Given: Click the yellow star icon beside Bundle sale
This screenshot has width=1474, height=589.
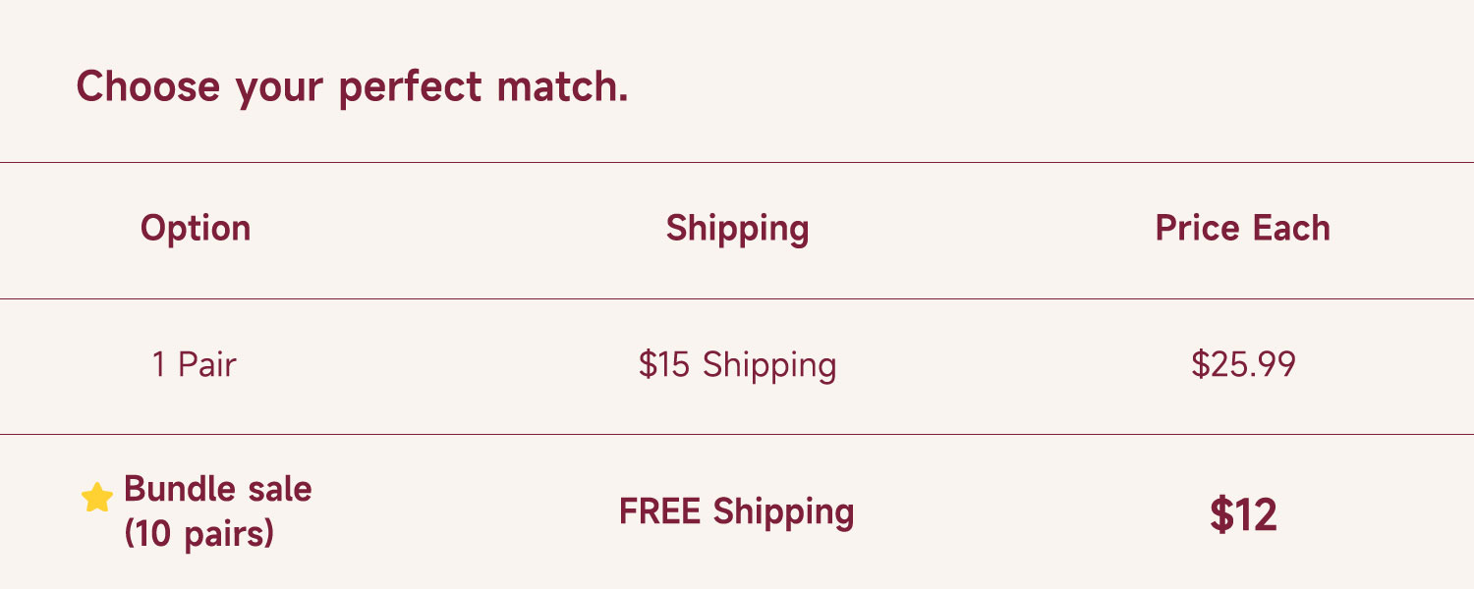Looking at the screenshot, I should (96, 498).
